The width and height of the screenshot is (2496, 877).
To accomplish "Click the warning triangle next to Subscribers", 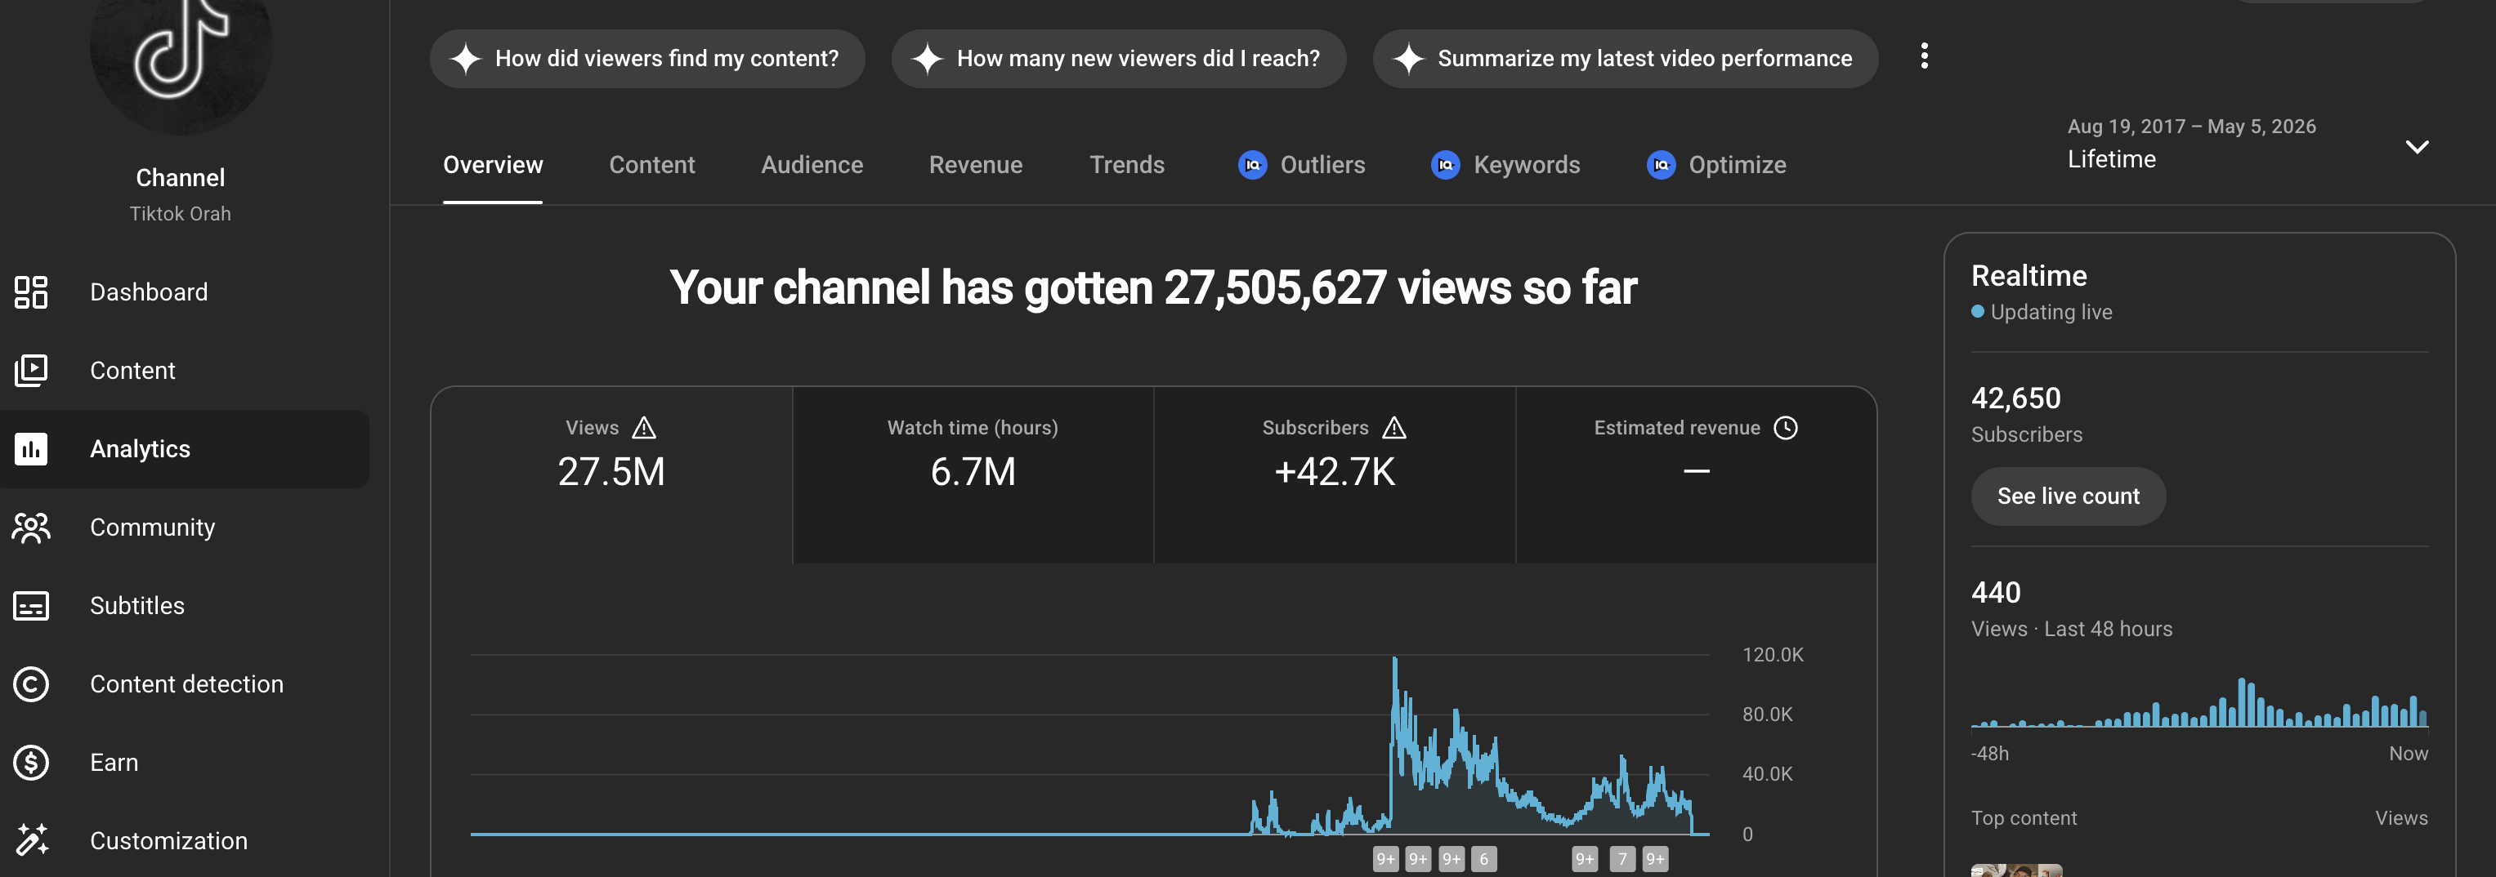I will tap(1394, 428).
